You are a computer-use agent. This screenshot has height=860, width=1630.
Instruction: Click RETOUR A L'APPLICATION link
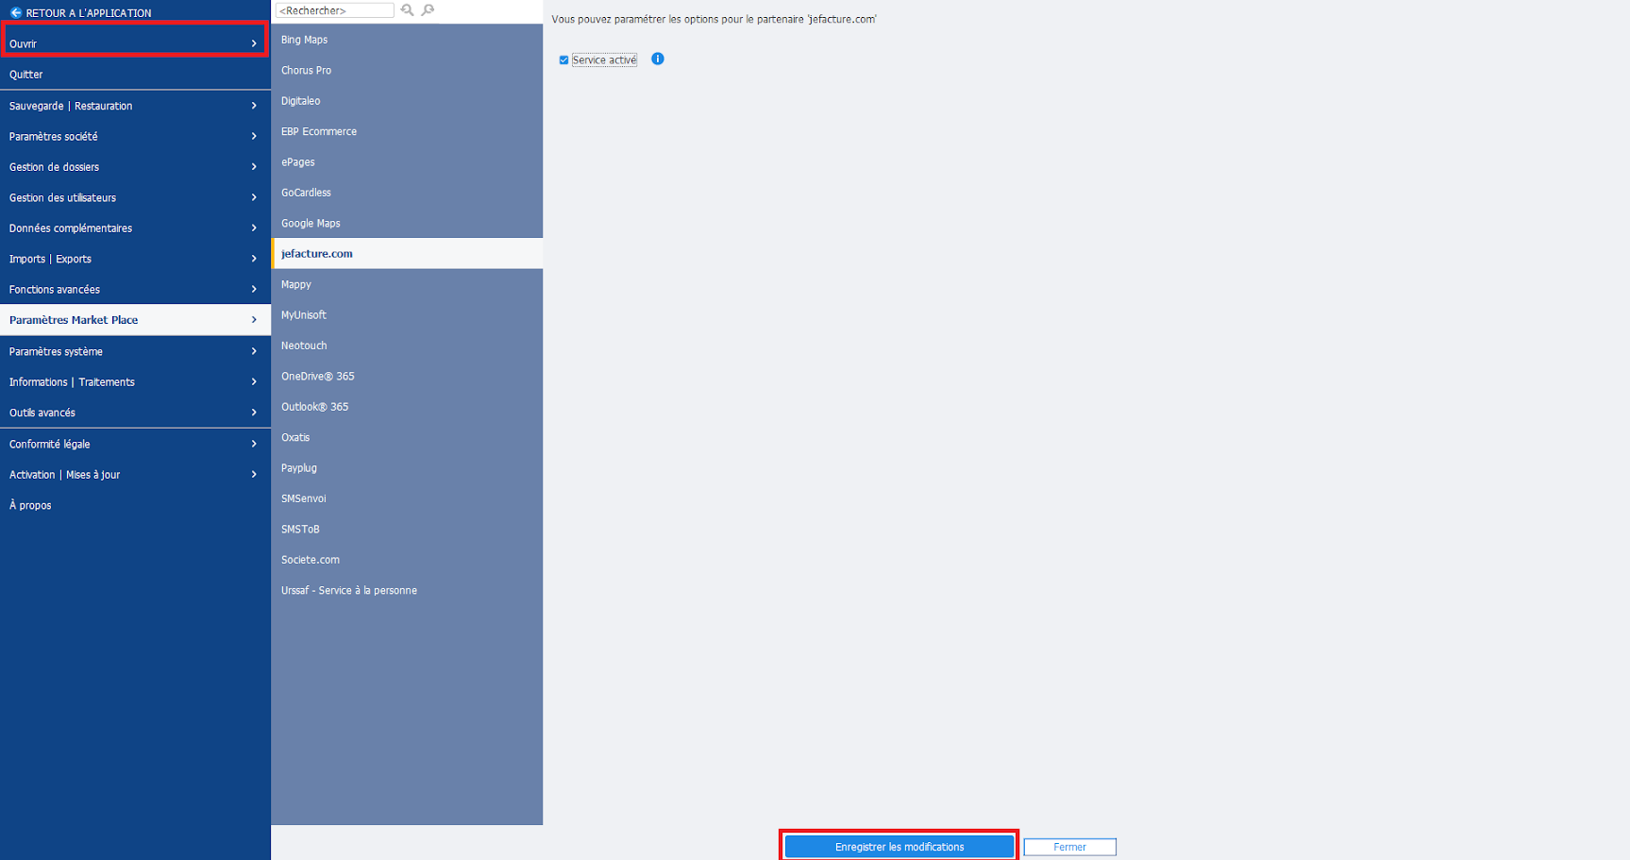[x=89, y=13]
